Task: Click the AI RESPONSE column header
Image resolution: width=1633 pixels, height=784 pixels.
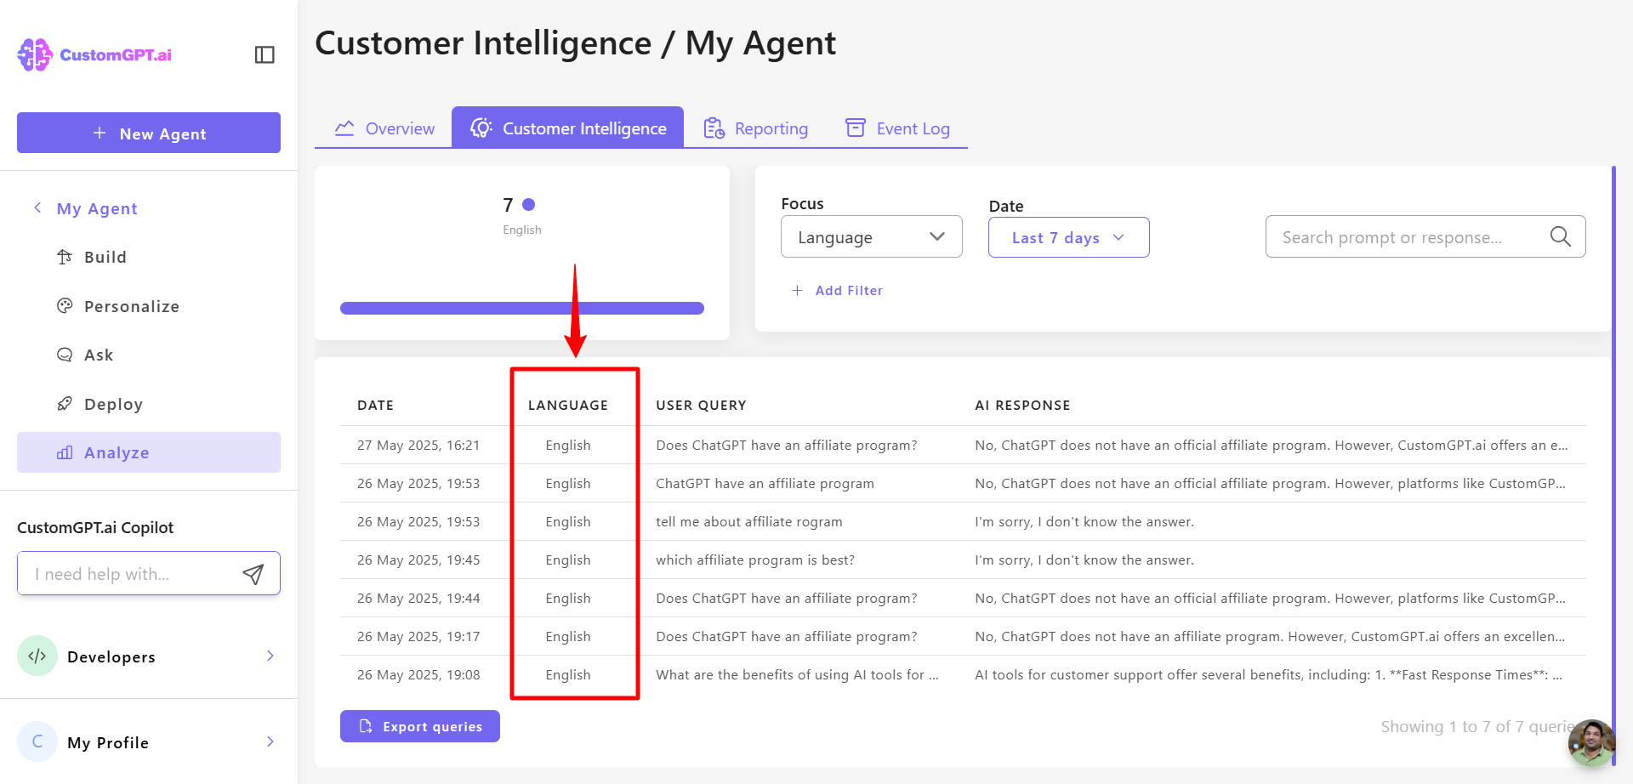Action: [1022, 405]
